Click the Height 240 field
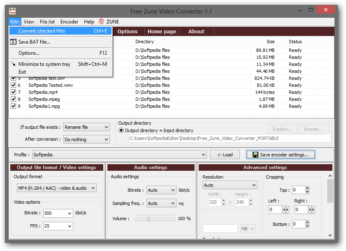The height and width of the screenshot is (251, 346). 242,202
